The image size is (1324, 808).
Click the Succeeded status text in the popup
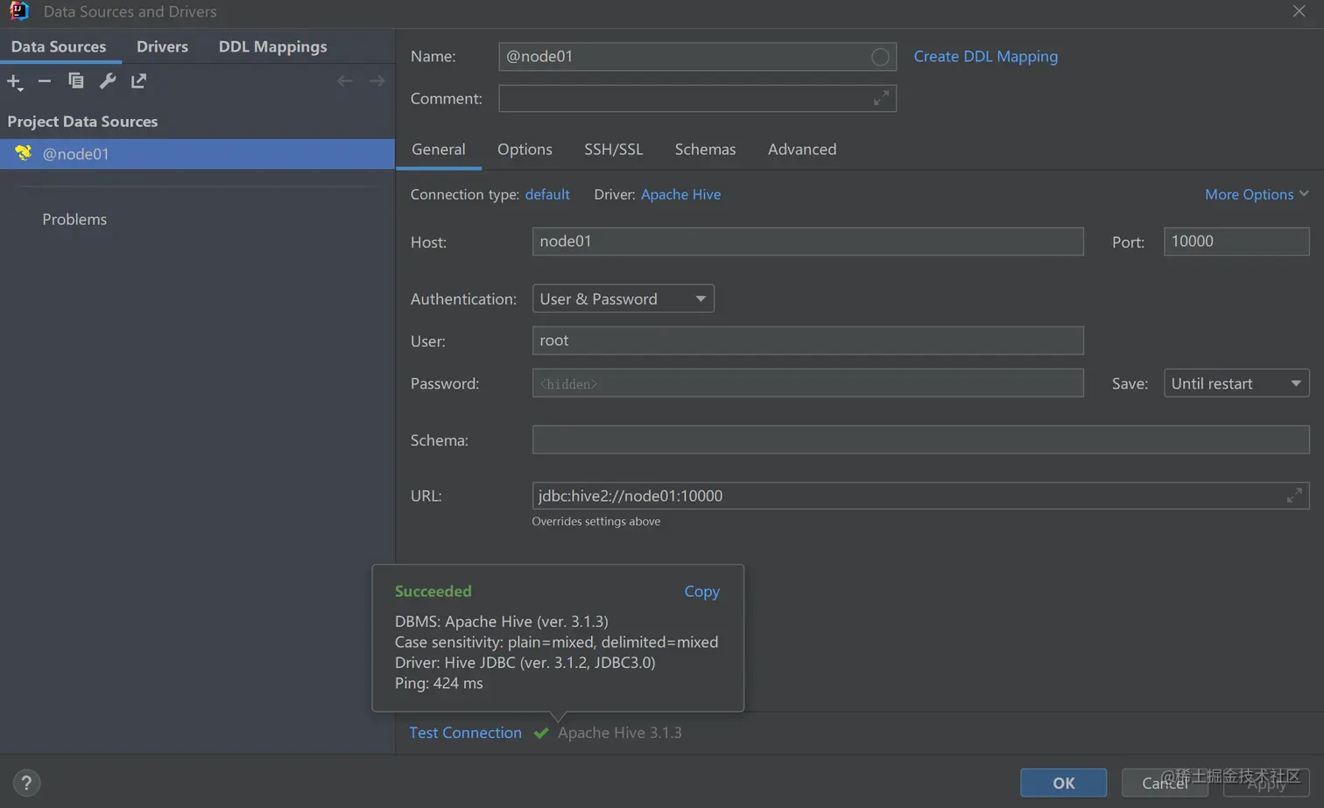point(433,591)
